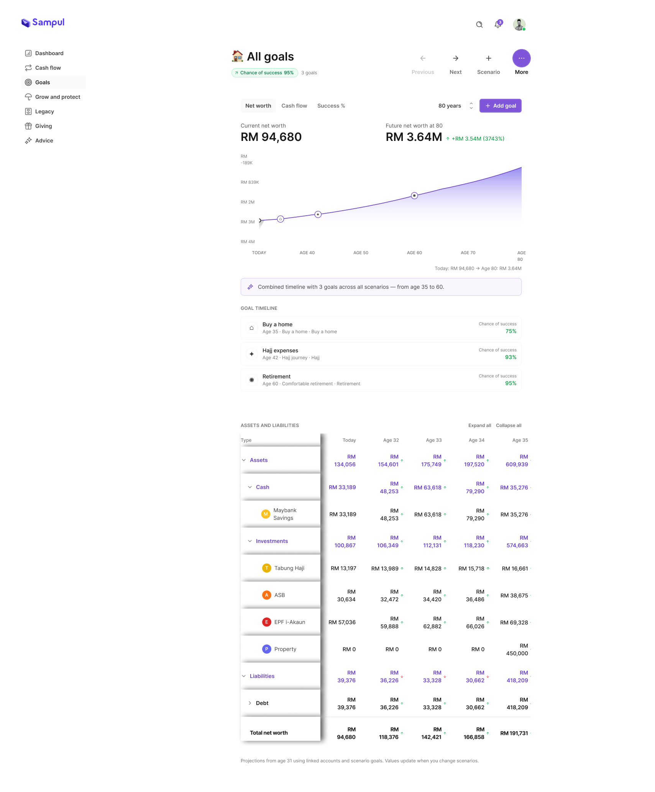This screenshot has height=792, width=655.
Task: Switch to the chart's Cash flow tab
Action: (294, 106)
